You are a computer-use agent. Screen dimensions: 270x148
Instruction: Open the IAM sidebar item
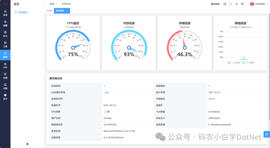click(5, 65)
